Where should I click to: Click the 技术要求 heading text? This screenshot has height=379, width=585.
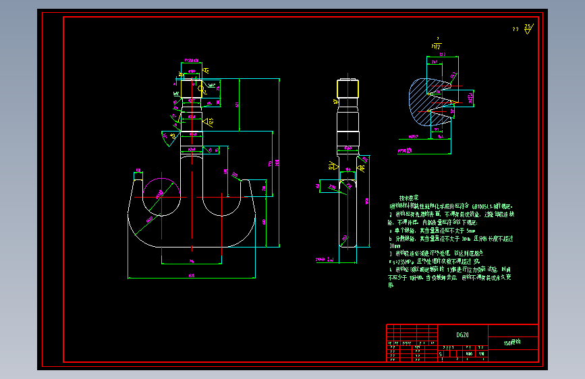coord(409,198)
